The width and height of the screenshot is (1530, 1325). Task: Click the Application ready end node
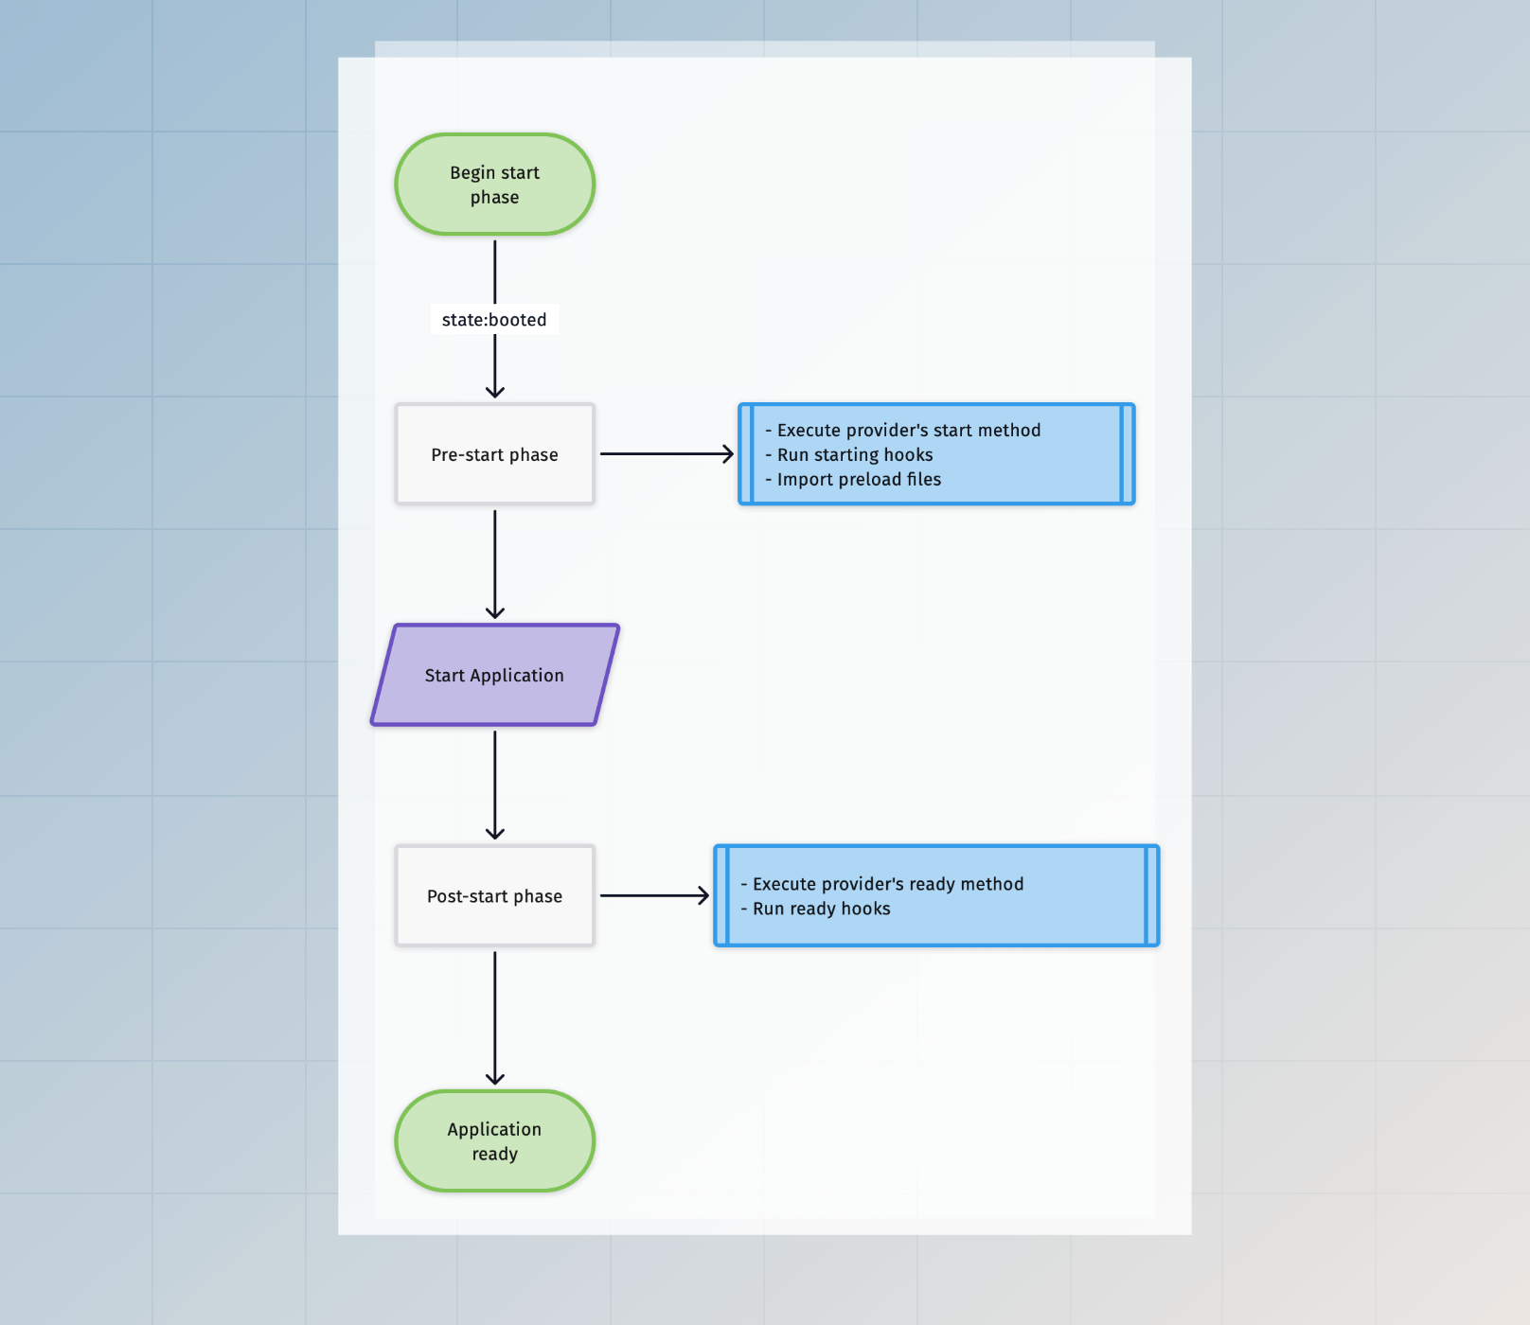click(x=493, y=1140)
